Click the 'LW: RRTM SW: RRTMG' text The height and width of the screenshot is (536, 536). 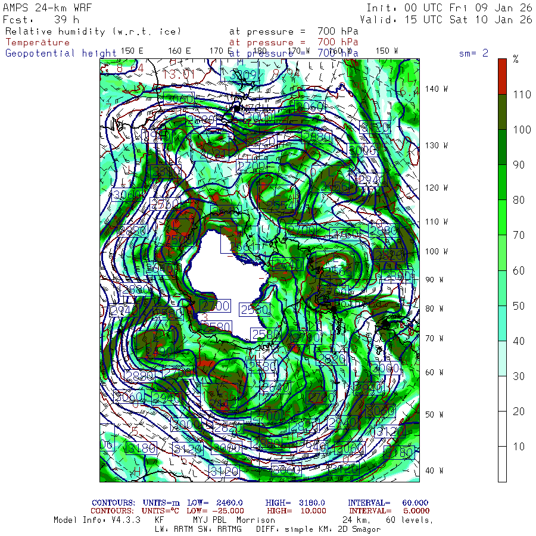(198, 529)
